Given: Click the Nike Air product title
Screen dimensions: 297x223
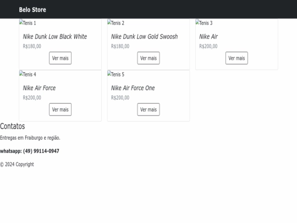Looking at the screenshot, I should pyautogui.click(x=208, y=36).
